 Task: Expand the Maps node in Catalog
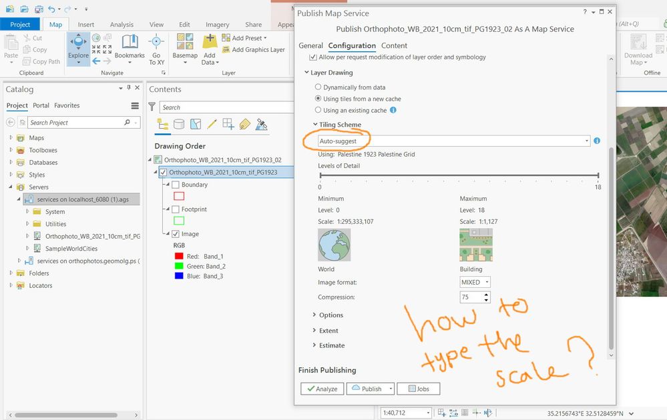[x=11, y=137]
